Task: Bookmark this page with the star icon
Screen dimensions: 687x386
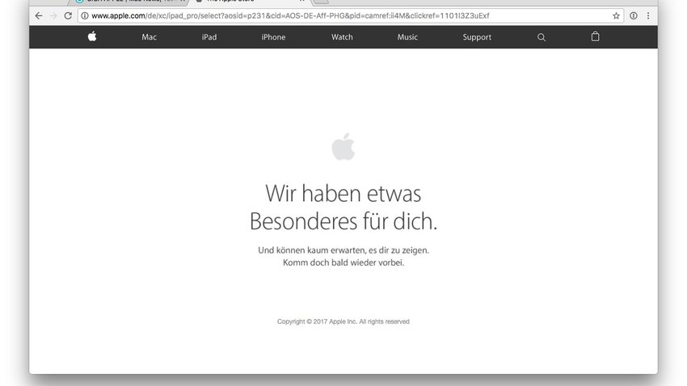Action: (x=616, y=16)
